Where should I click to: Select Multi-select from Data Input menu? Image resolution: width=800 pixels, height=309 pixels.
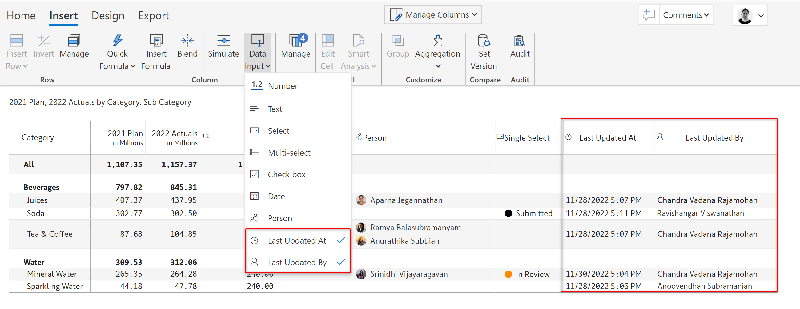[x=289, y=153]
